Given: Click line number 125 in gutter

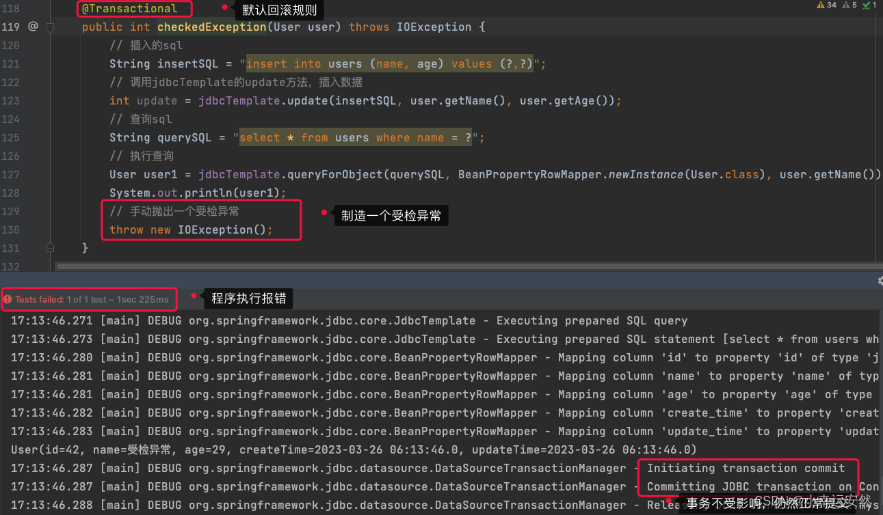Looking at the screenshot, I should pyautogui.click(x=11, y=138).
